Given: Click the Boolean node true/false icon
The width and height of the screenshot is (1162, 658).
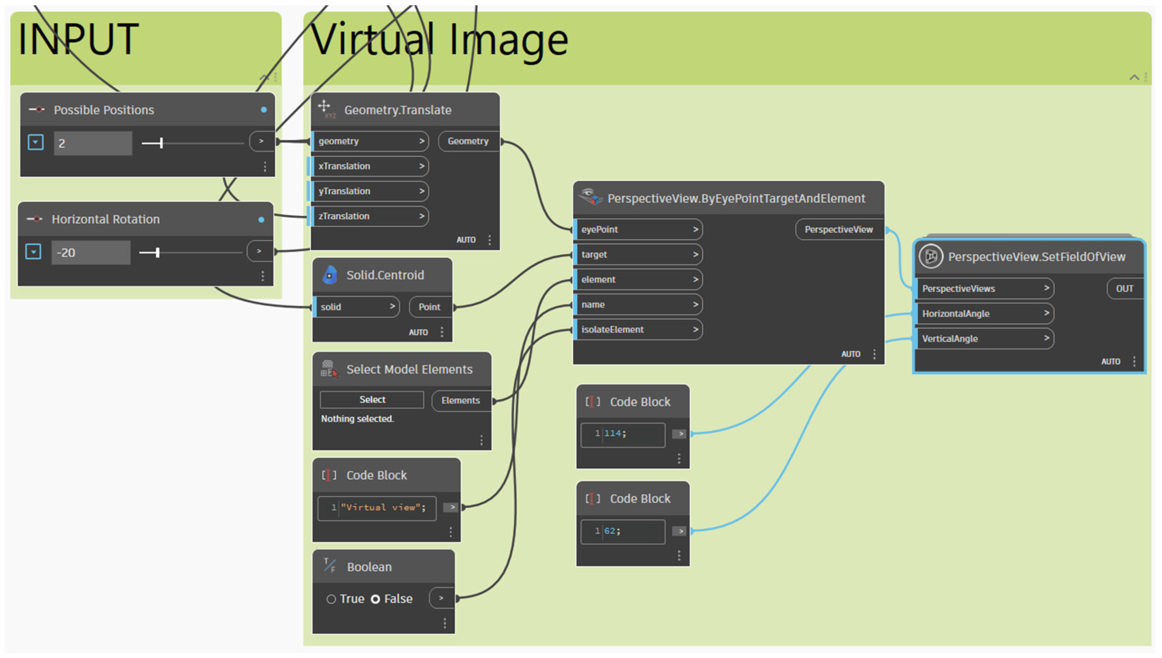Looking at the screenshot, I should coord(330,566).
